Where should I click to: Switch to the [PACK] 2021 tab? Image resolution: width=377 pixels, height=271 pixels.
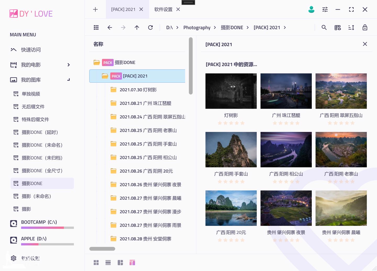[123, 9]
